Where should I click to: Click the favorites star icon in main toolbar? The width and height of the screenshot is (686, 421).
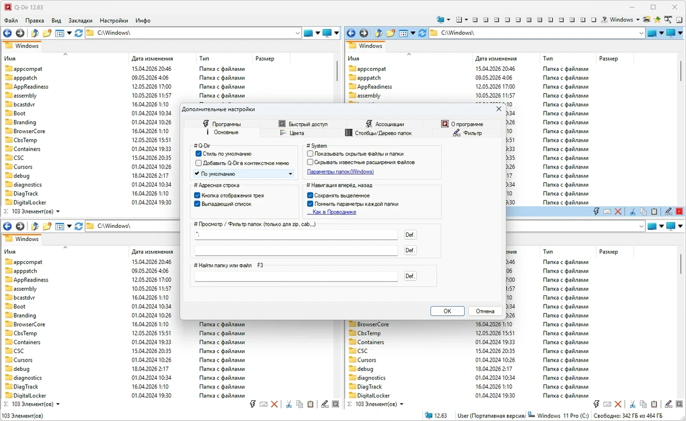pyautogui.click(x=657, y=19)
